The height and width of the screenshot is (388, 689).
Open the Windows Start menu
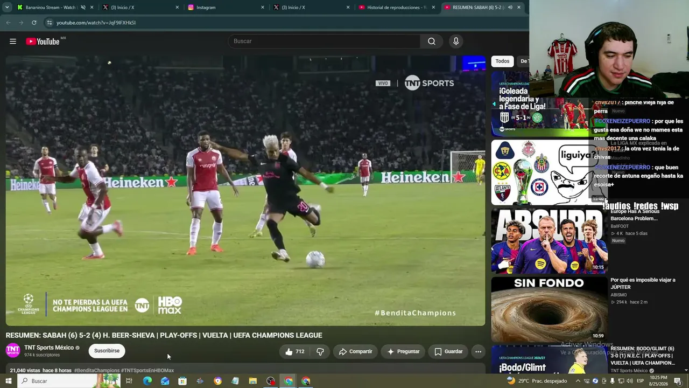[8, 381]
